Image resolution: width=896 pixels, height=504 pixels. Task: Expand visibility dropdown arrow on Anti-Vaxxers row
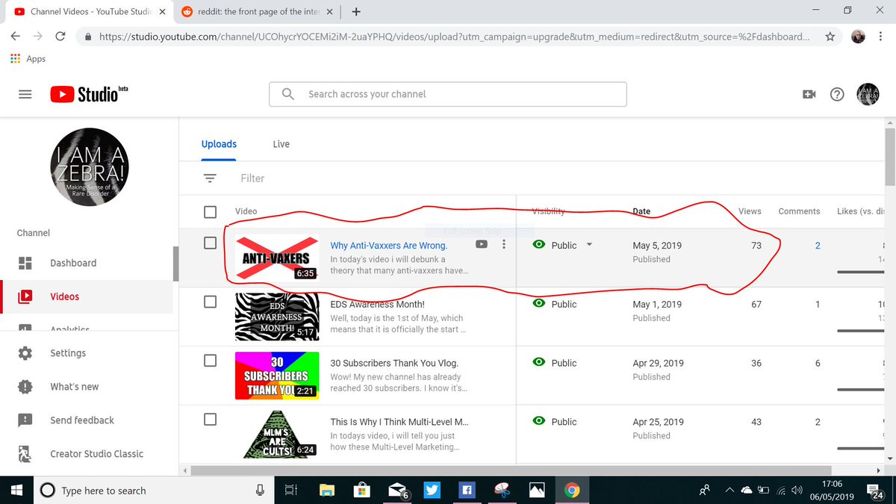click(x=589, y=245)
